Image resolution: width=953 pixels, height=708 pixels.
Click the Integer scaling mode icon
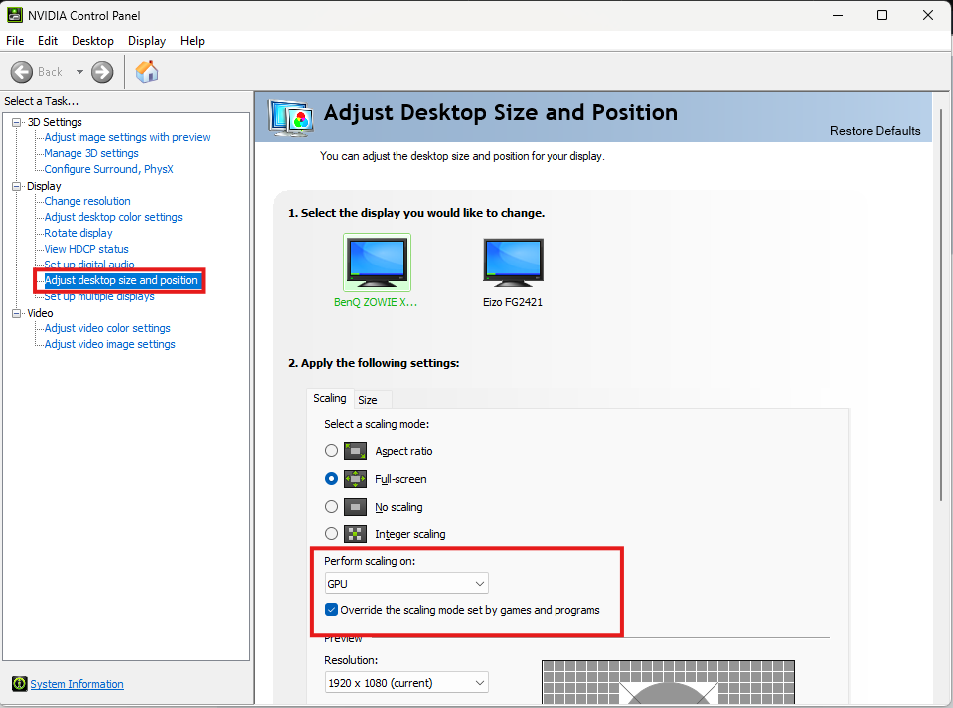pyautogui.click(x=355, y=534)
